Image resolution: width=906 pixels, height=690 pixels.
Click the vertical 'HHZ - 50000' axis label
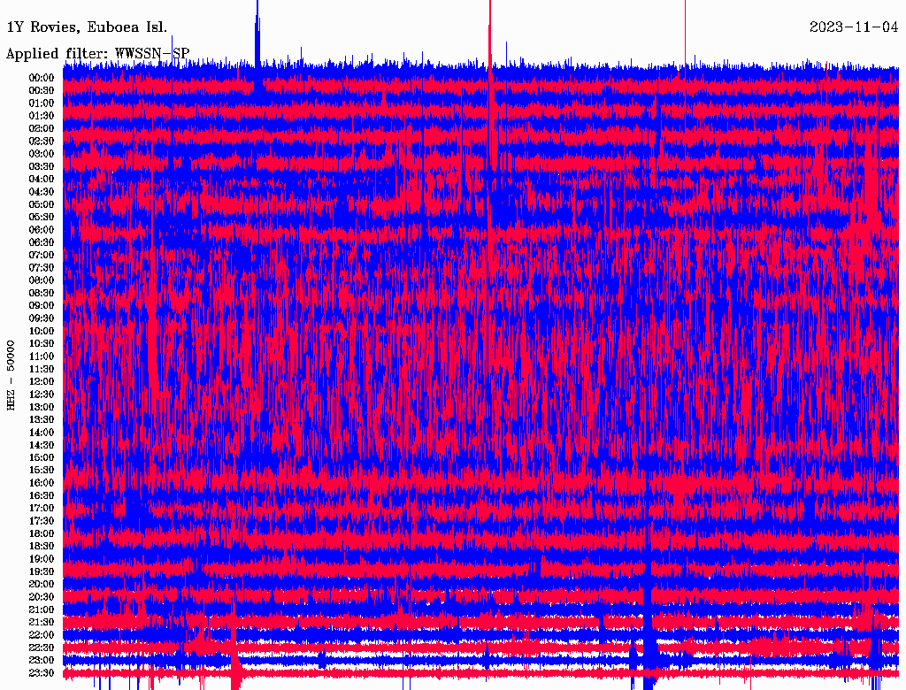[x=12, y=375]
